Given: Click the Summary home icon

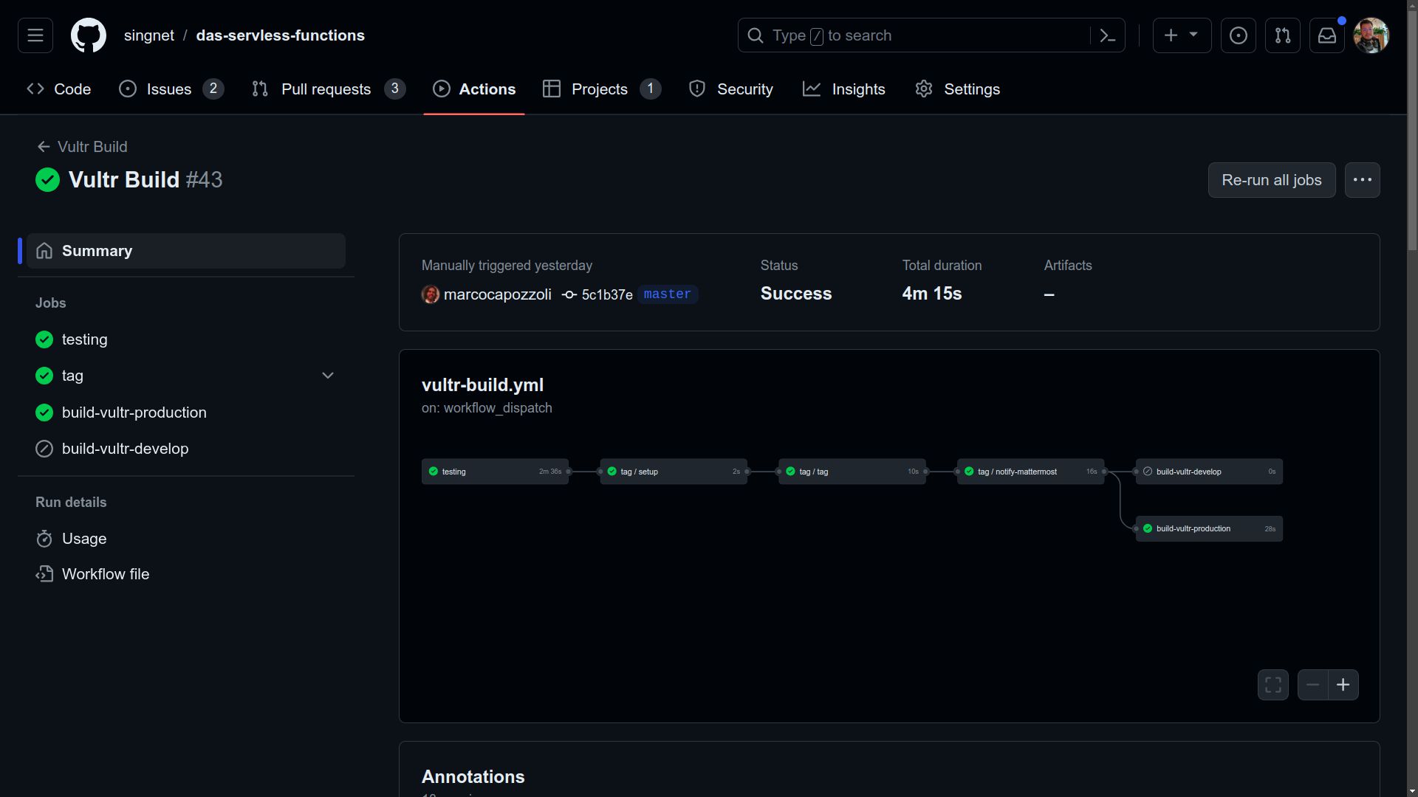Looking at the screenshot, I should (44, 251).
